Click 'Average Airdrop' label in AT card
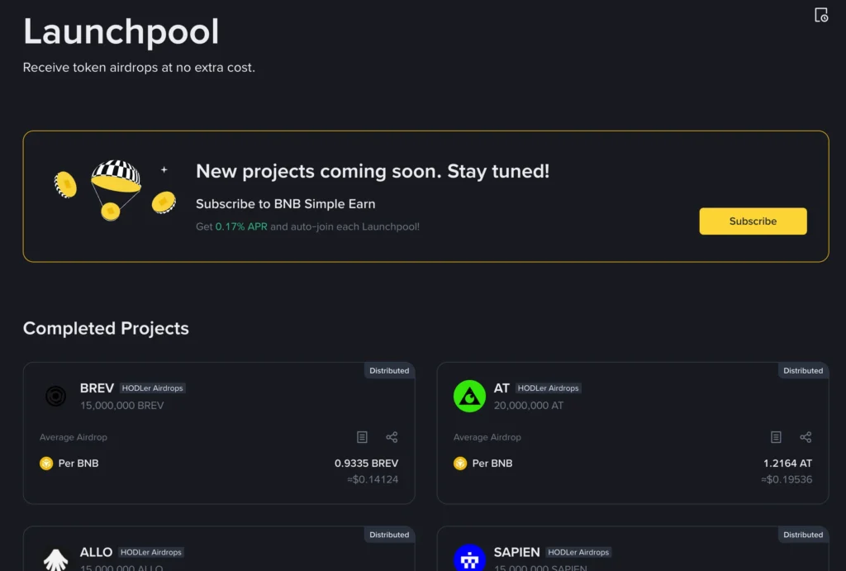 [487, 437]
